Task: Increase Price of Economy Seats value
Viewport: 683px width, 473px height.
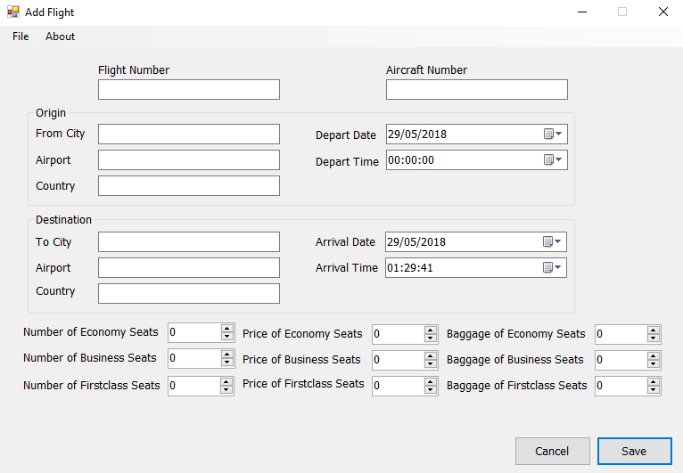Action: coord(432,330)
